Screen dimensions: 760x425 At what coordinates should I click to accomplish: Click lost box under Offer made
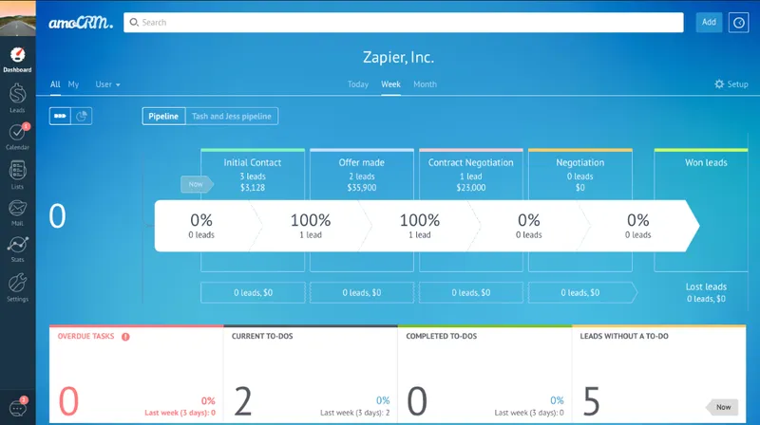click(362, 293)
